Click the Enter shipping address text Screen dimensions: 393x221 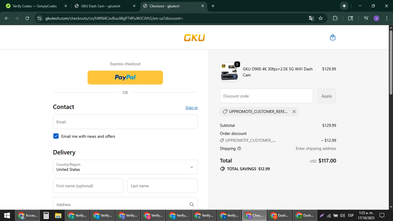coord(316,148)
